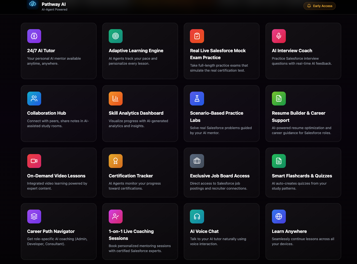Click the Pathway AI title text
The image size is (357, 264).
(54, 4)
